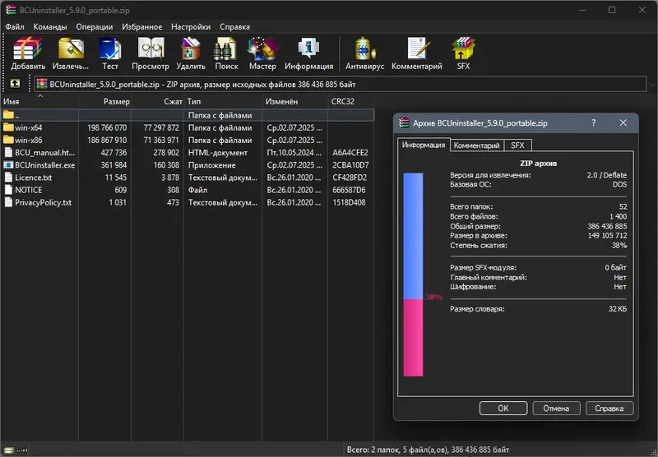
Task: Click the Справка button in dialog
Action: coord(609,408)
